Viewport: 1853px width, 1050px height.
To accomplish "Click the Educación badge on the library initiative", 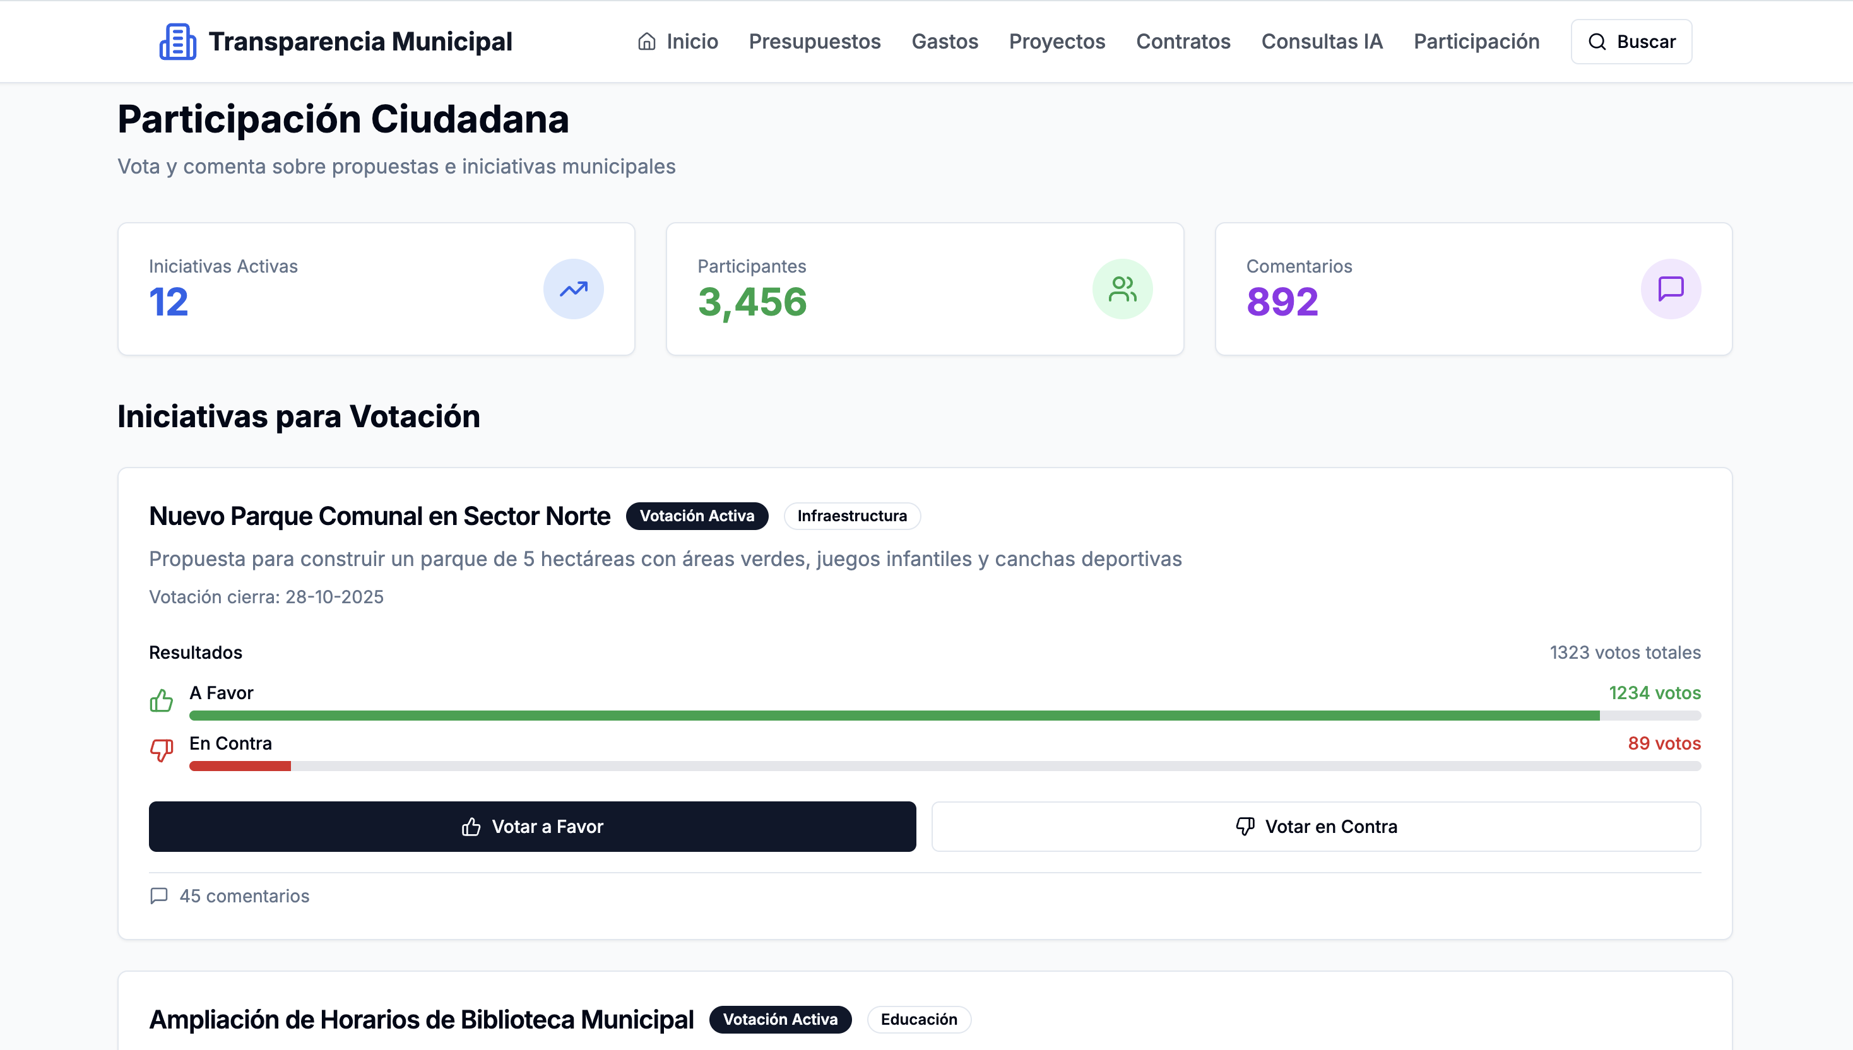I will pos(918,1019).
